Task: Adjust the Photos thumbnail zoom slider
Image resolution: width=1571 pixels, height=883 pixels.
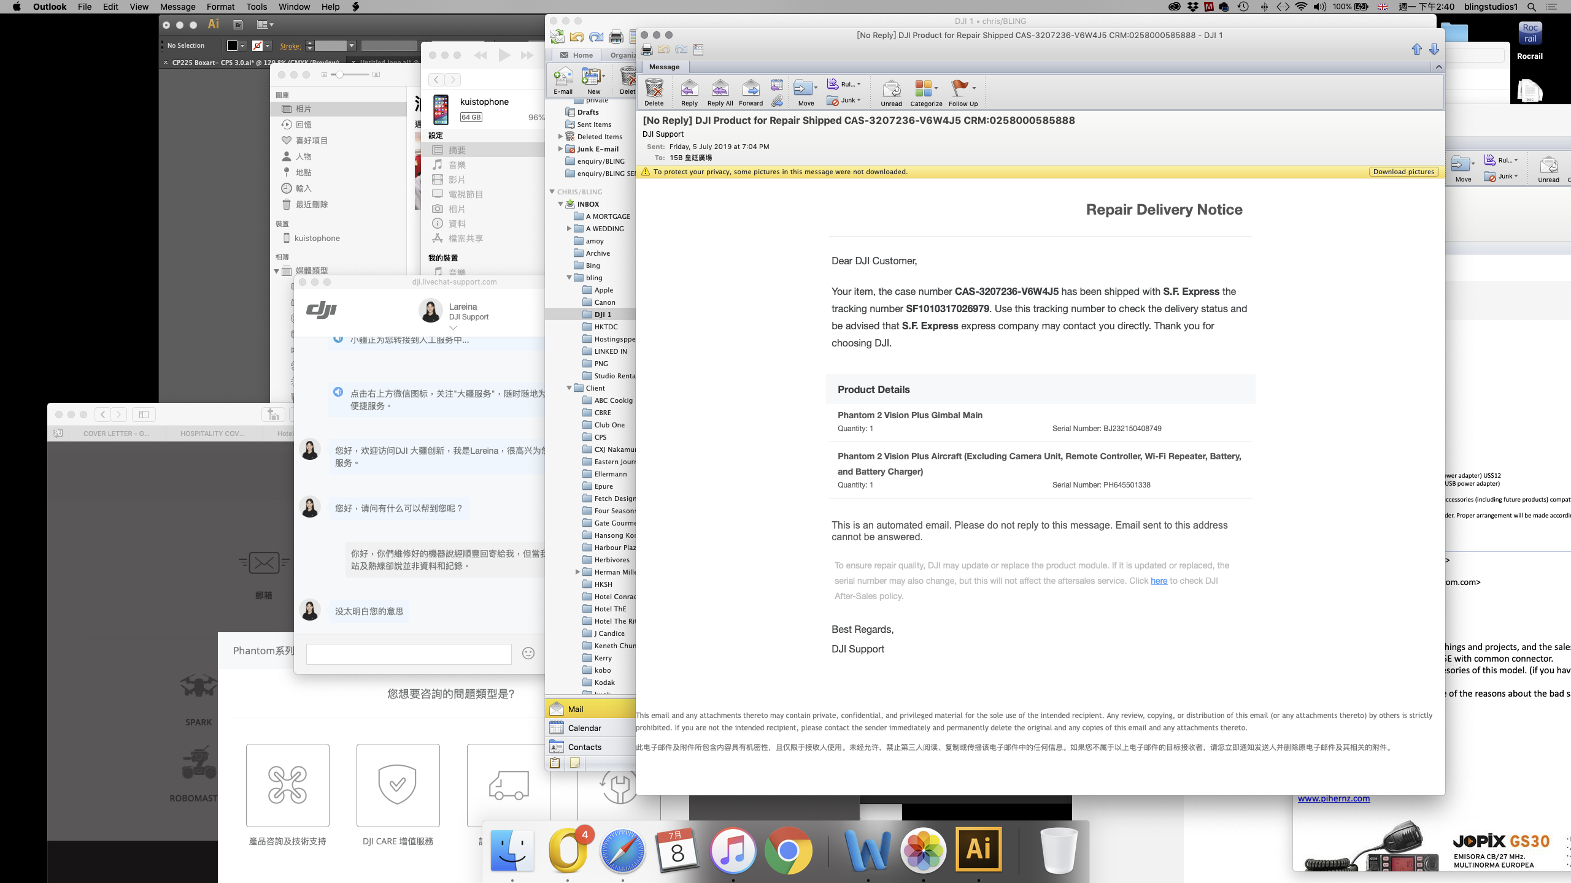Action: pyautogui.click(x=339, y=75)
